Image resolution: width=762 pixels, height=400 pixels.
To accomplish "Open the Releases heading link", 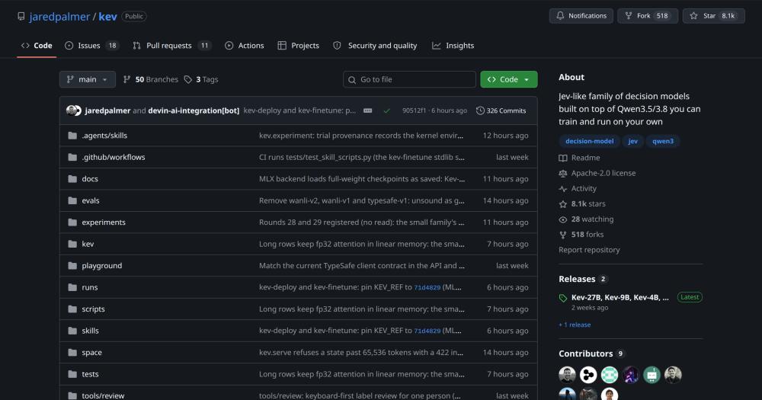I will (577, 279).
